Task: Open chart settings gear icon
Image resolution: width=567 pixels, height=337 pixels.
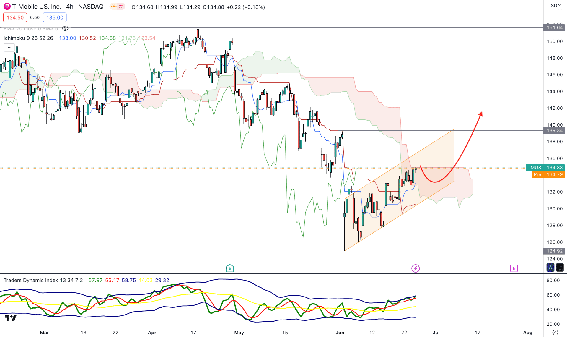Action: tap(555, 333)
